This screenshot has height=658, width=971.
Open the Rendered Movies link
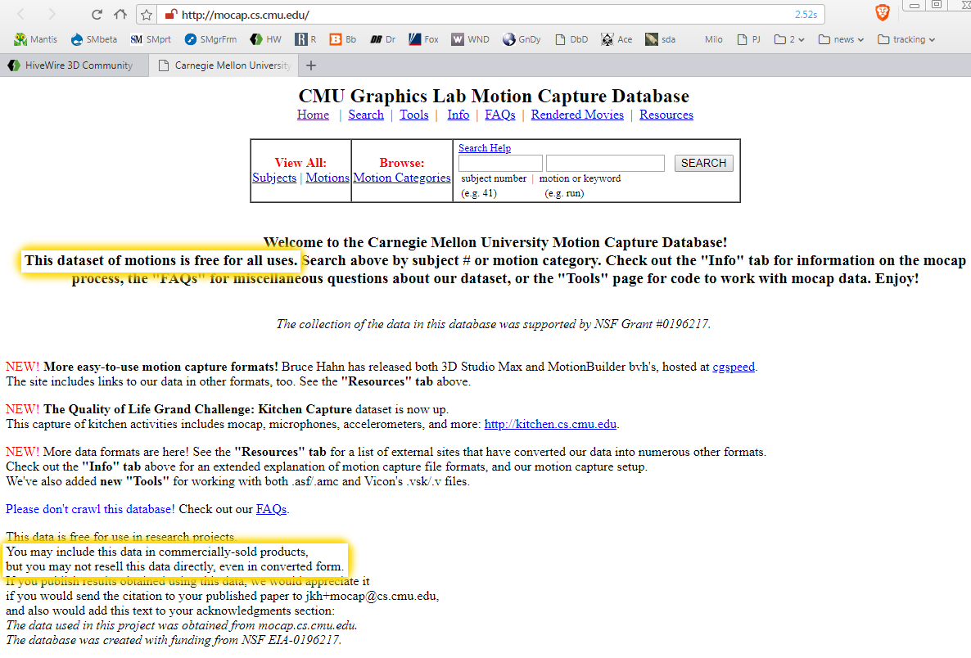pyautogui.click(x=577, y=115)
